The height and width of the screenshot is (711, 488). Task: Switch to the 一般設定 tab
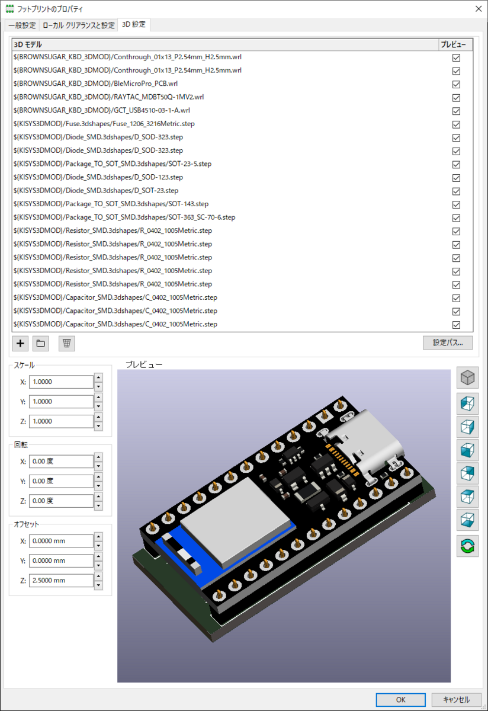coord(20,25)
